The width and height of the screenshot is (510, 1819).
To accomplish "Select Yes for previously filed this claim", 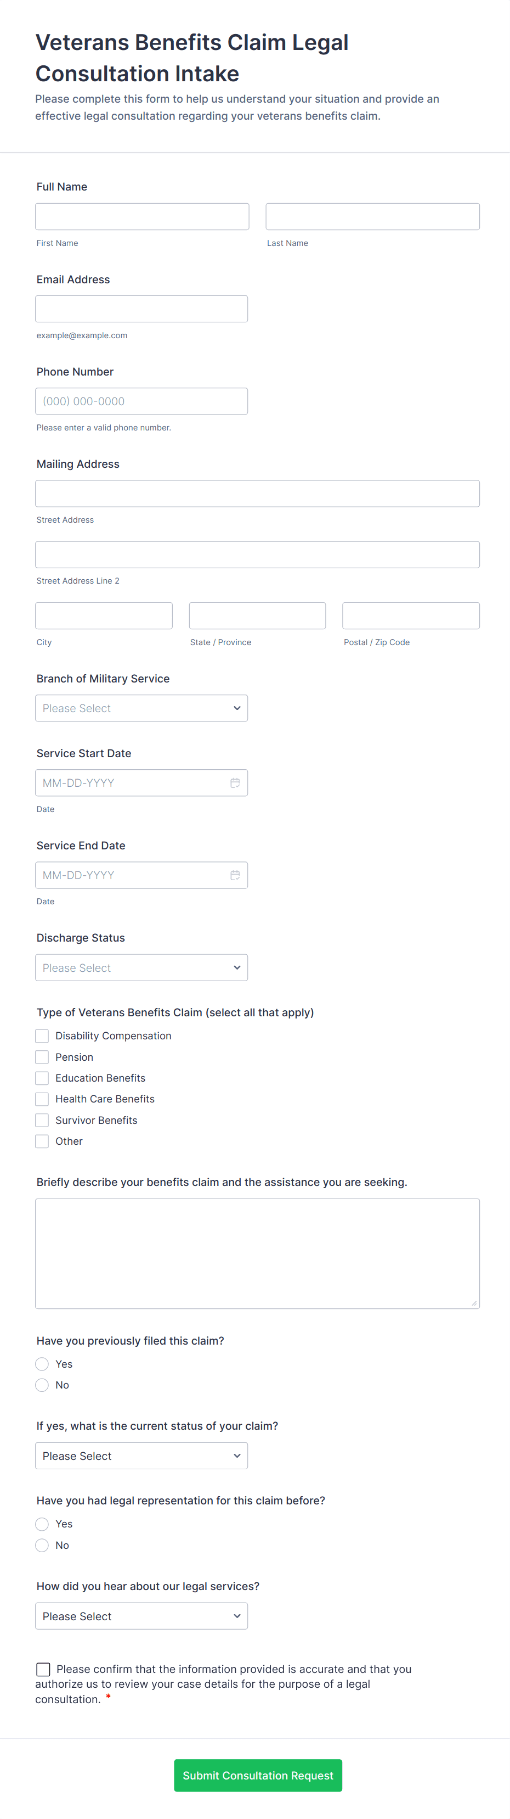I will (x=42, y=1363).
